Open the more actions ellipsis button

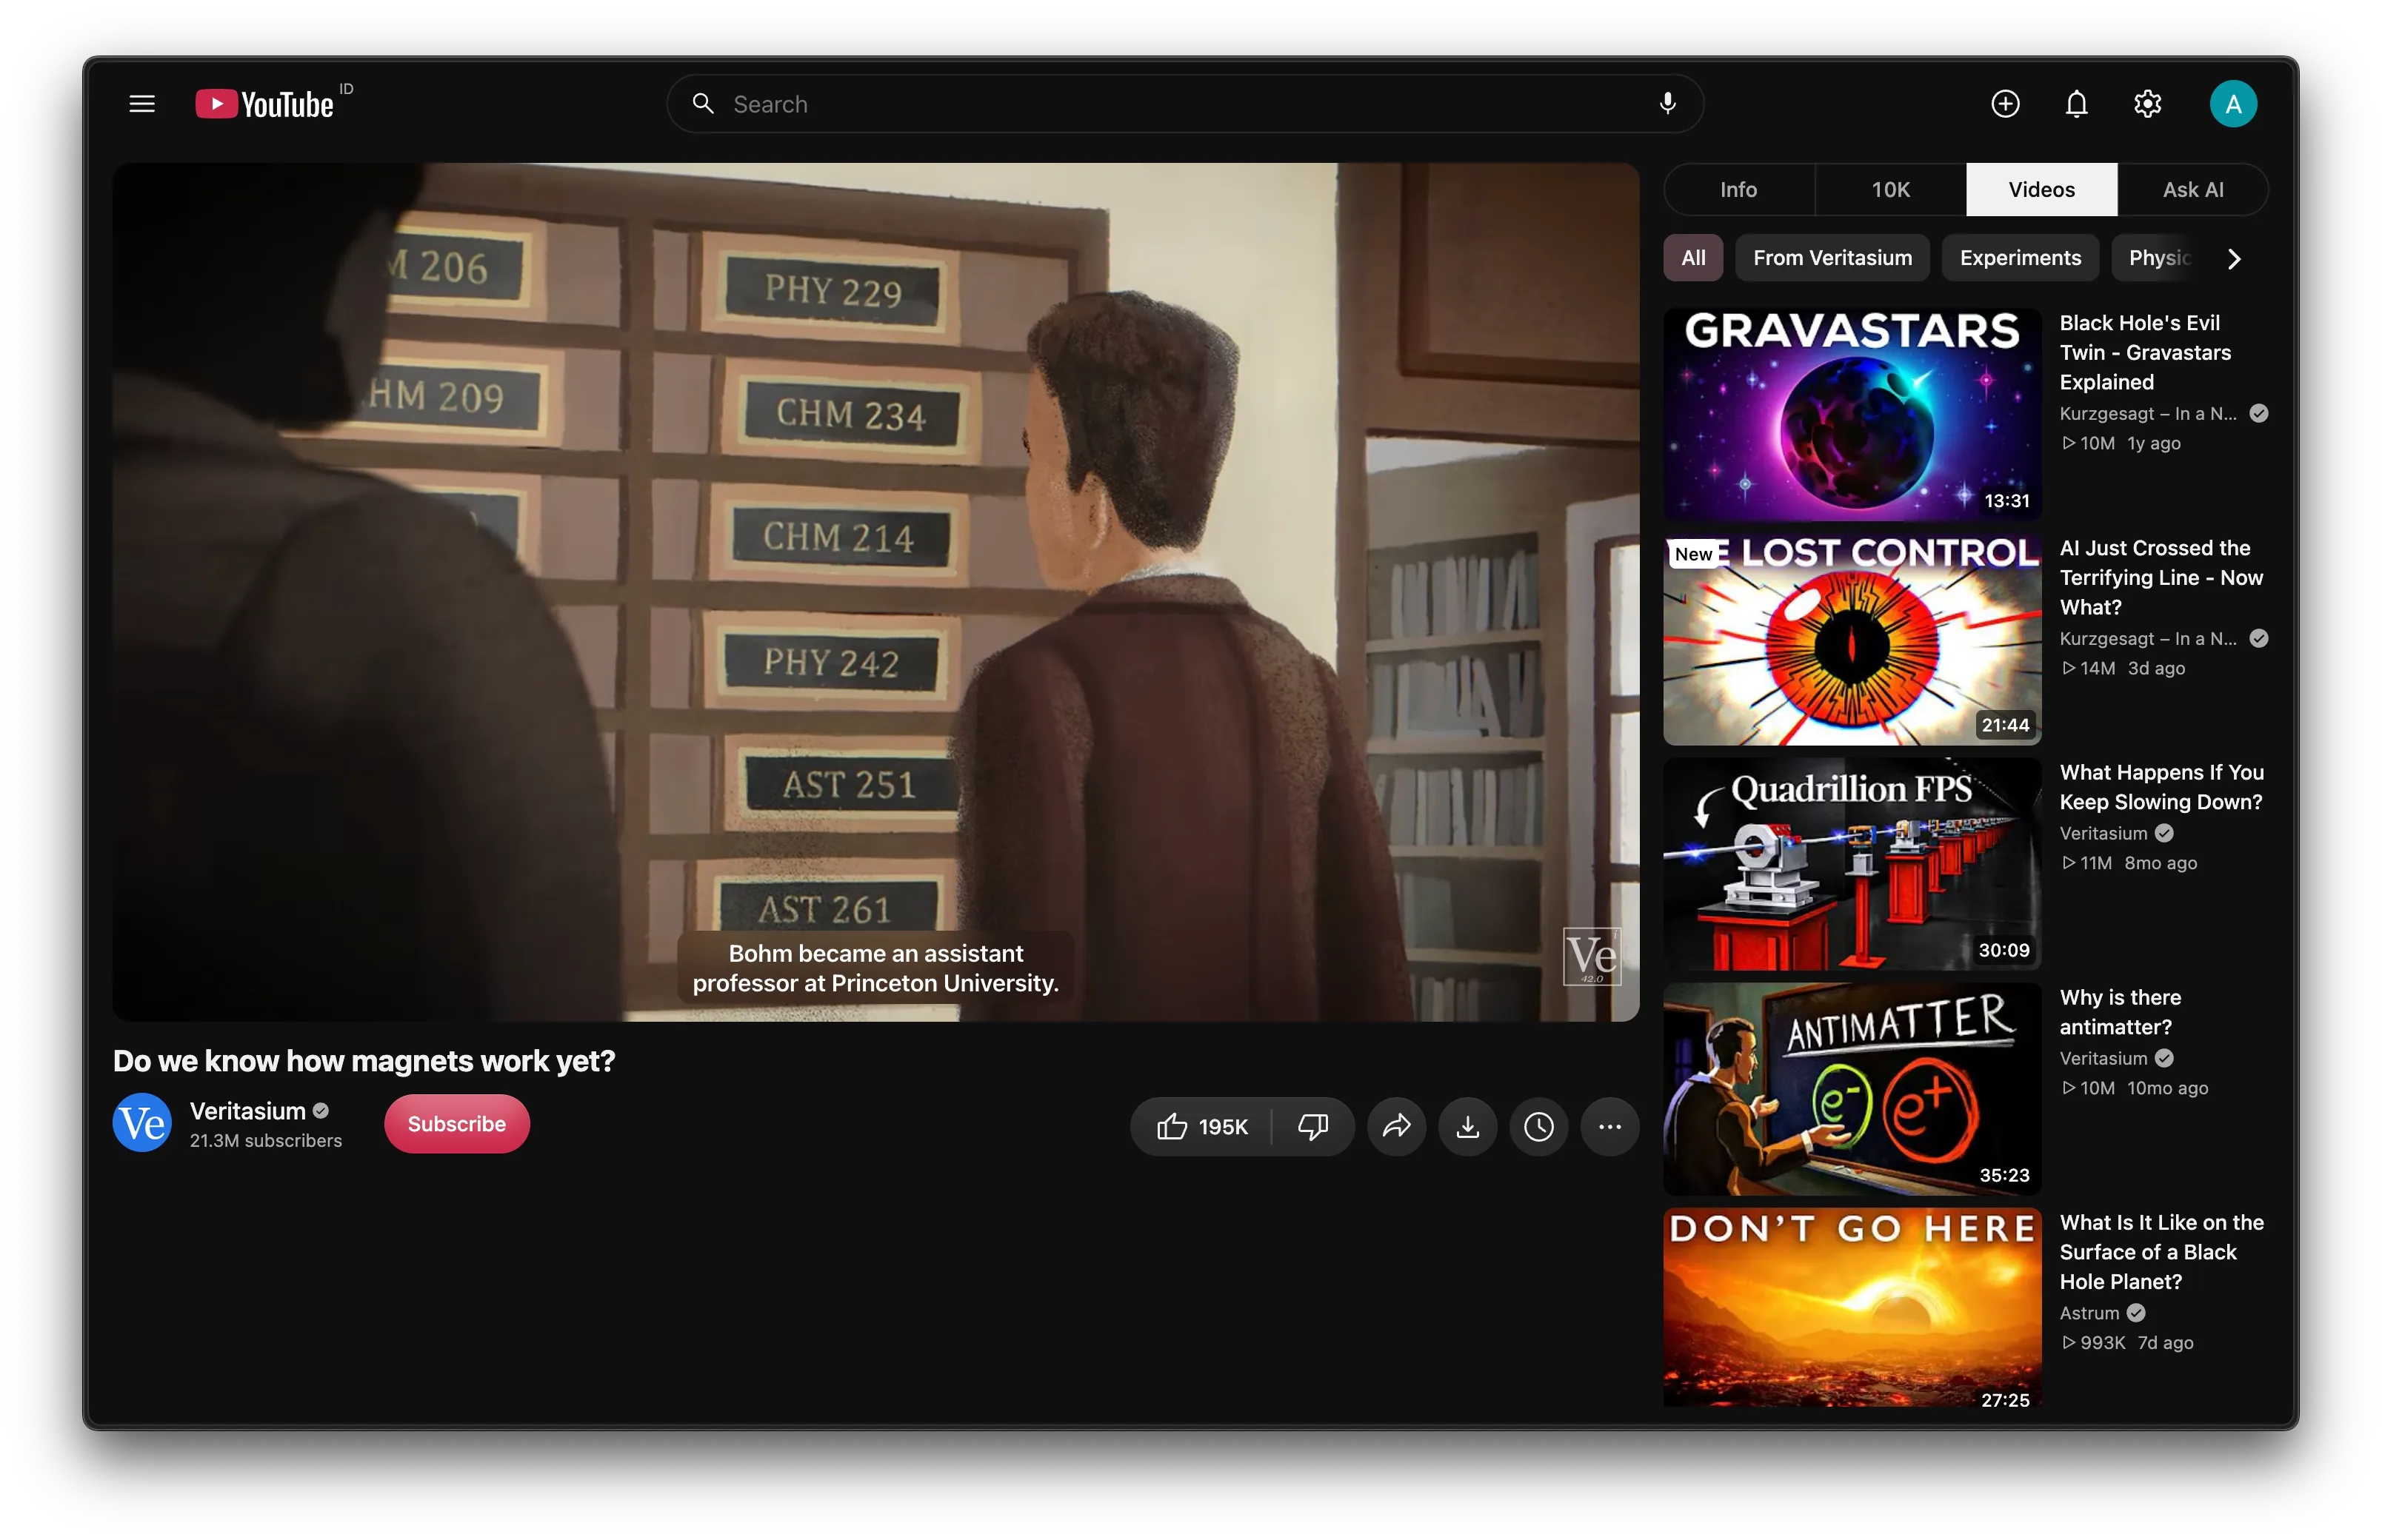(1609, 1127)
